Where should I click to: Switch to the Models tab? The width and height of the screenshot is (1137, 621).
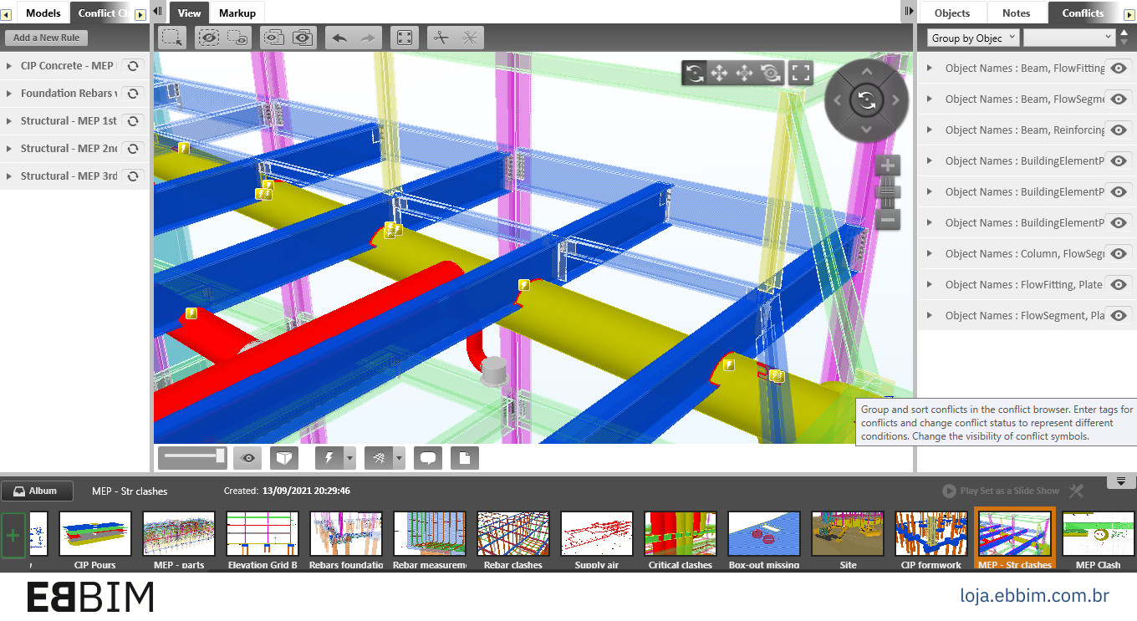click(43, 13)
